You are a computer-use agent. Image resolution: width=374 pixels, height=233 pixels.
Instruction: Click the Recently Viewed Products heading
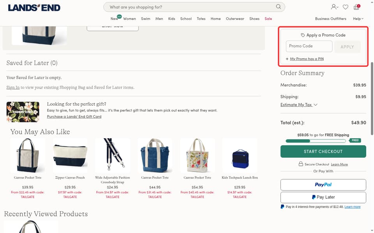(x=46, y=214)
